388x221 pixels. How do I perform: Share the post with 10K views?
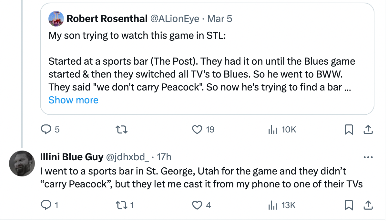coord(367,130)
